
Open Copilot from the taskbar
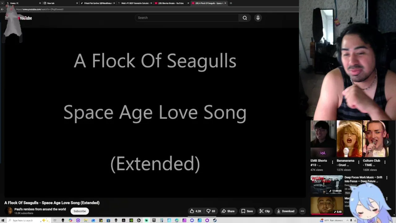(71, 220)
